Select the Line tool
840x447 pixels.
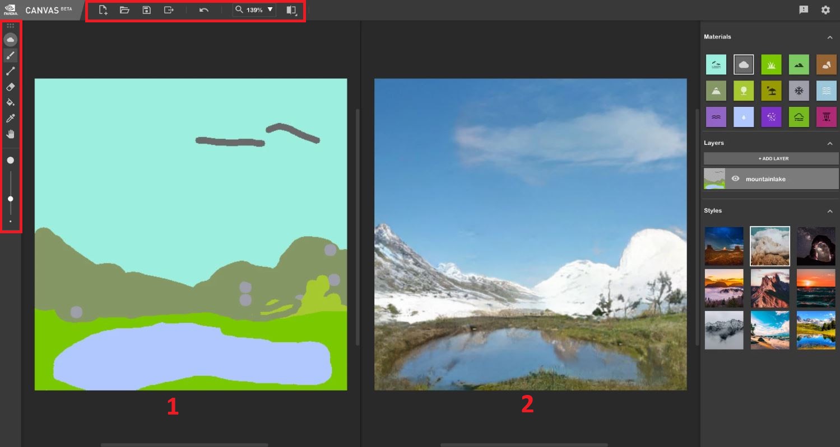(x=10, y=71)
